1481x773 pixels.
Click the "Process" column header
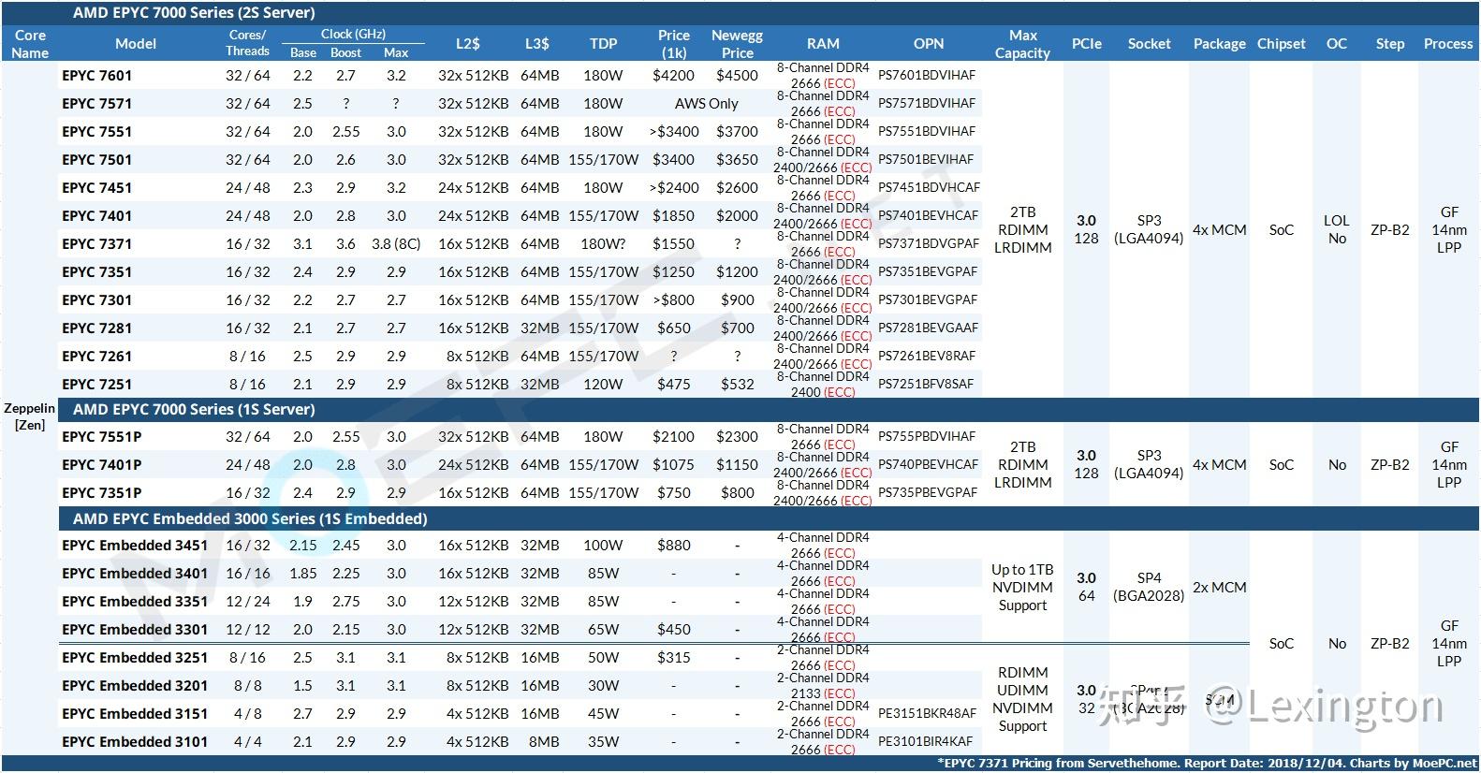click(1448, 44)
